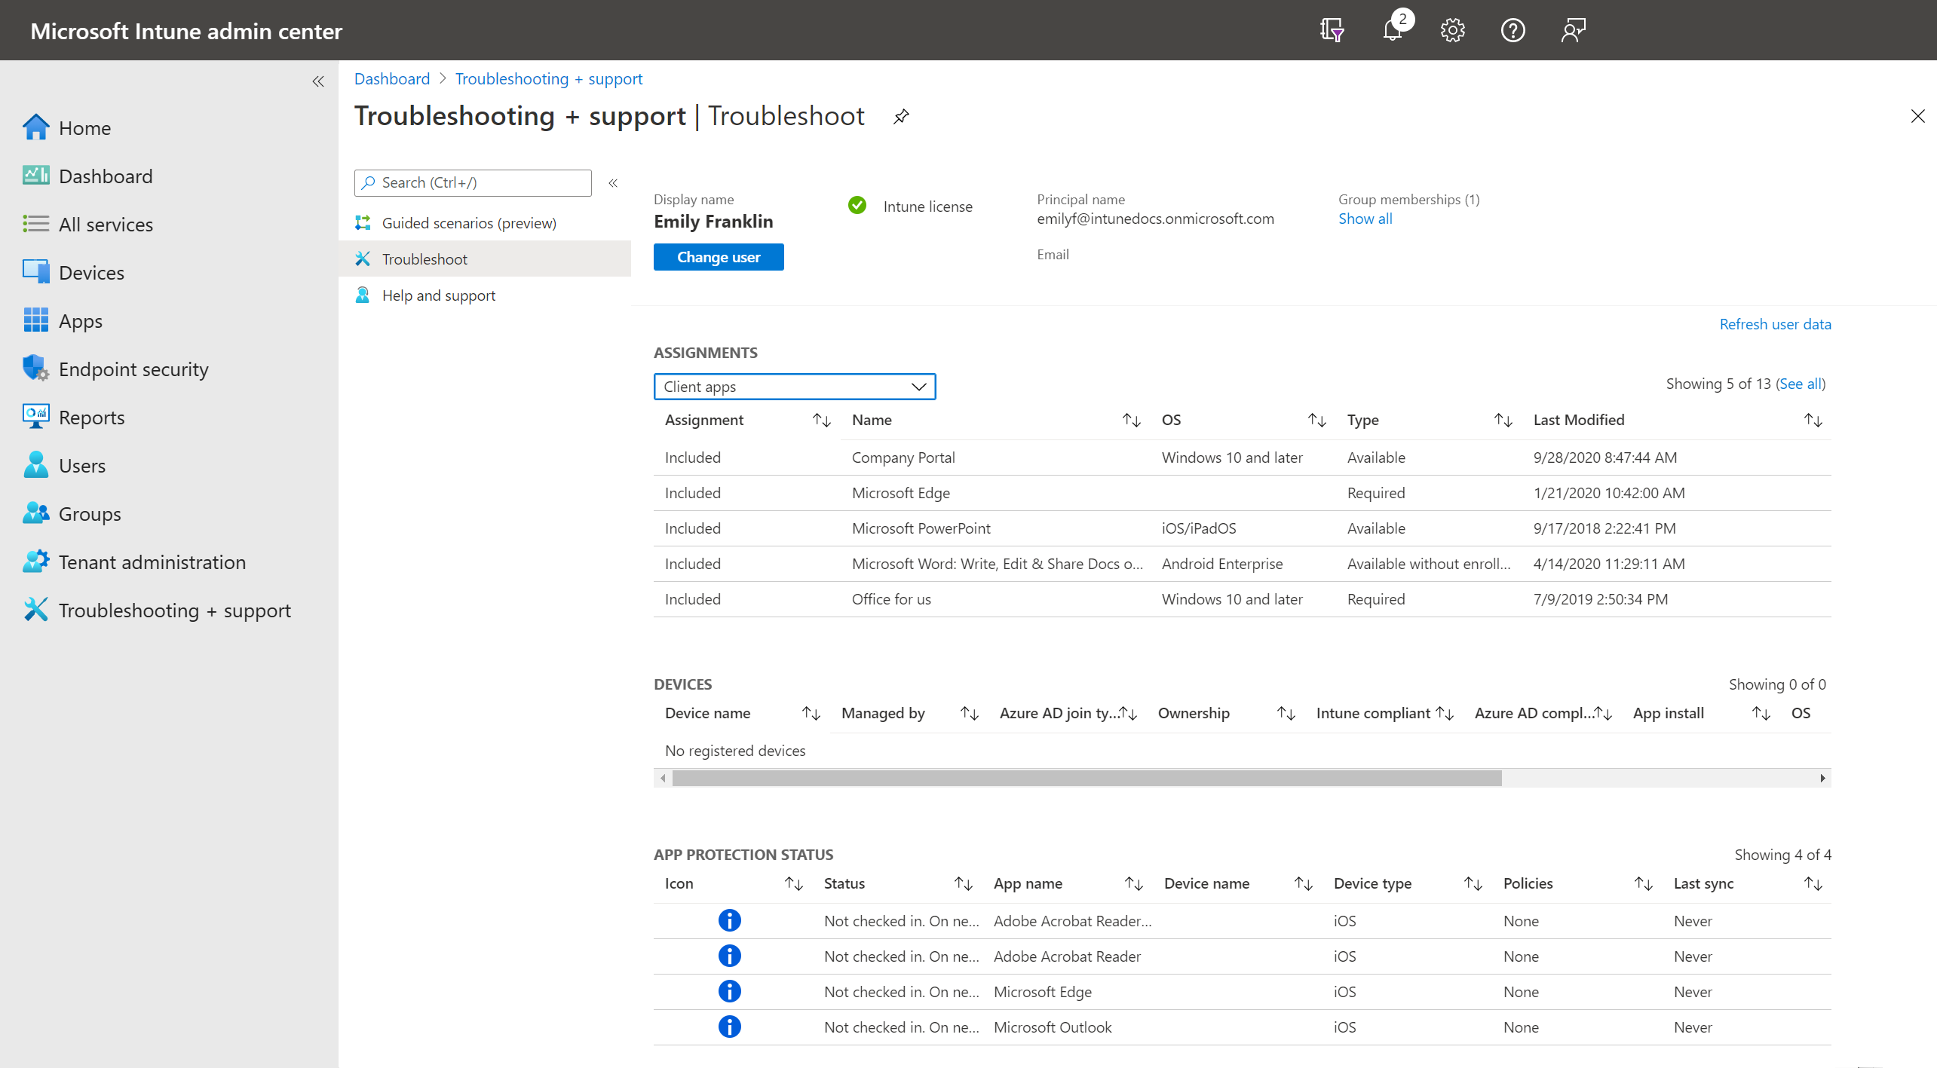Screen dimensions: 1937x1068
Task: Sort devices by App install column
Action: tap(1761, 713)
